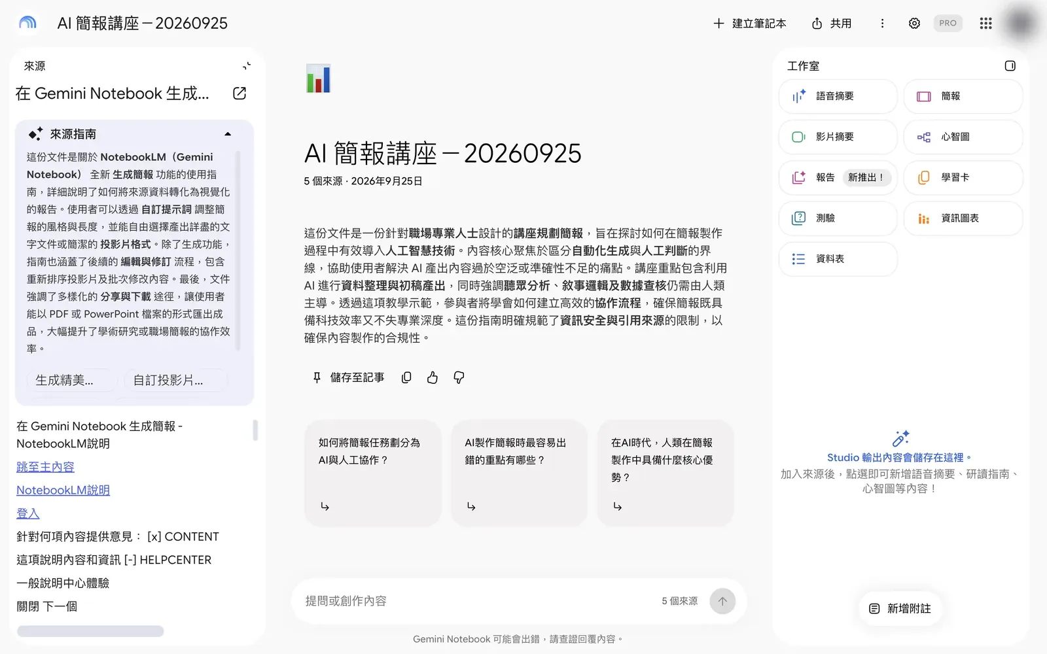
Task: Collapse the 來源 source panel
Action: tap(247, 65)
